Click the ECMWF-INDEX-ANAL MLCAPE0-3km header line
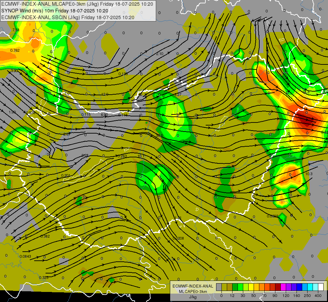Image resolution: width=328 pixels, height=302 pixels. [x=77, y=4]
